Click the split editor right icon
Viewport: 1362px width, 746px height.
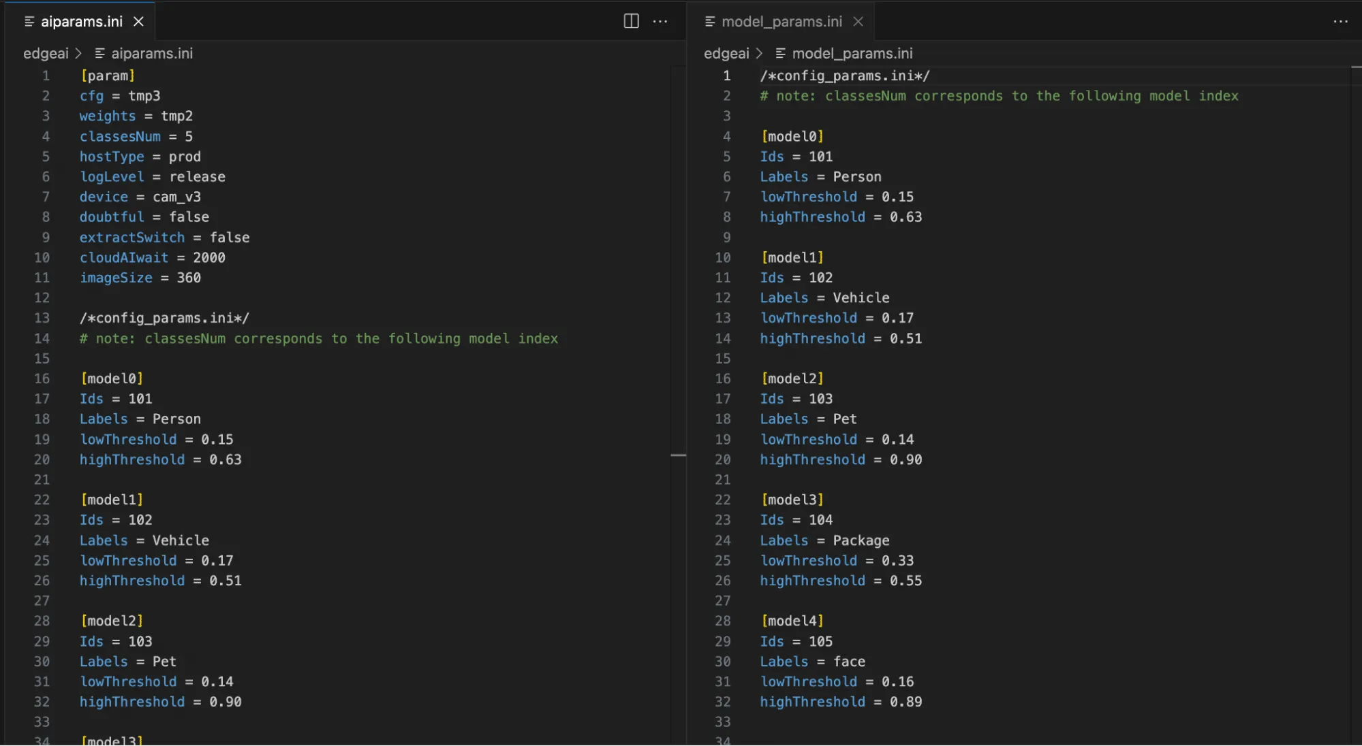[x=631, y=21]
